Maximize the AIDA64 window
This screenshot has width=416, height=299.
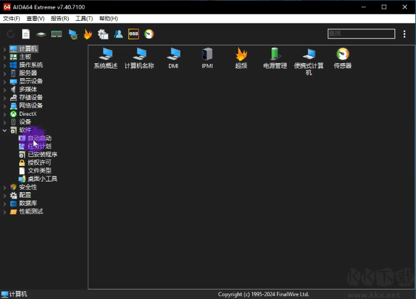384,7
